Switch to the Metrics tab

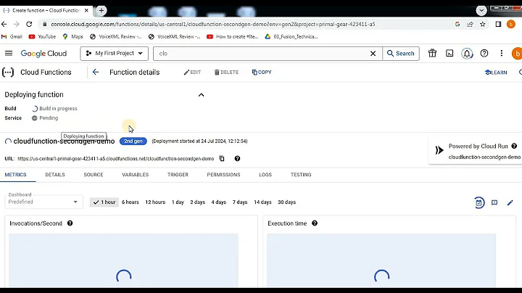pyautogui.click(x=16, y=175)
